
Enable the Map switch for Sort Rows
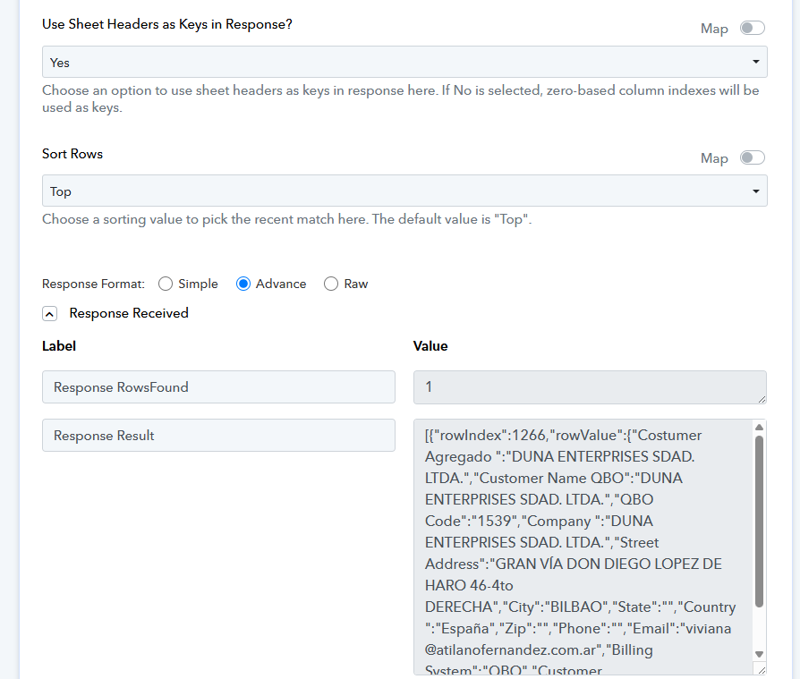[x=752, y=158]
